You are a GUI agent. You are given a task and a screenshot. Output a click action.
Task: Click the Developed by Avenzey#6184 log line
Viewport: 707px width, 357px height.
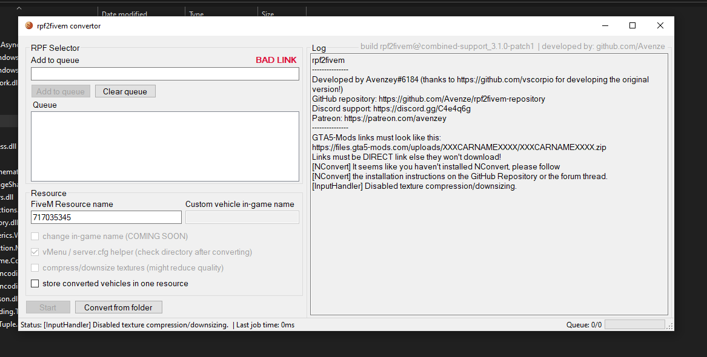click(x=480, y=85)
